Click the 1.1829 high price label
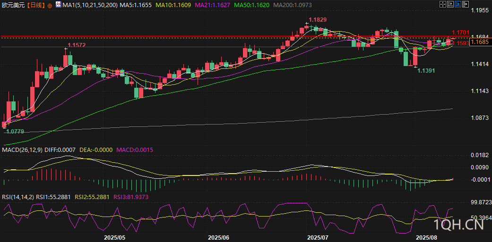The height and width of the screenshot is (242, 492). point(318,20)
